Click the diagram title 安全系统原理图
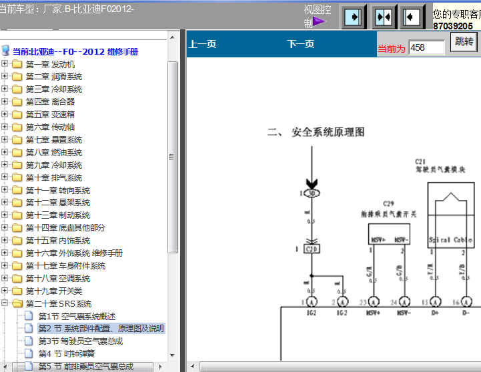 click(x=328, y=132)
